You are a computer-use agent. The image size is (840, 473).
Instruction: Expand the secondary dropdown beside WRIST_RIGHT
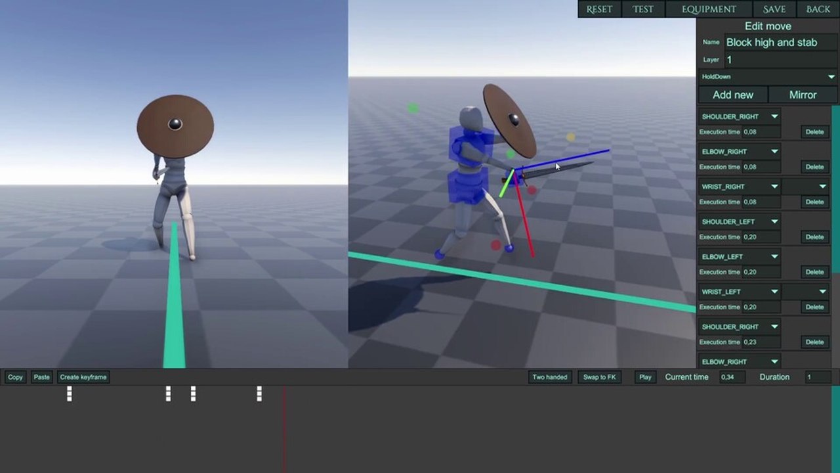(x=805, y=187)
